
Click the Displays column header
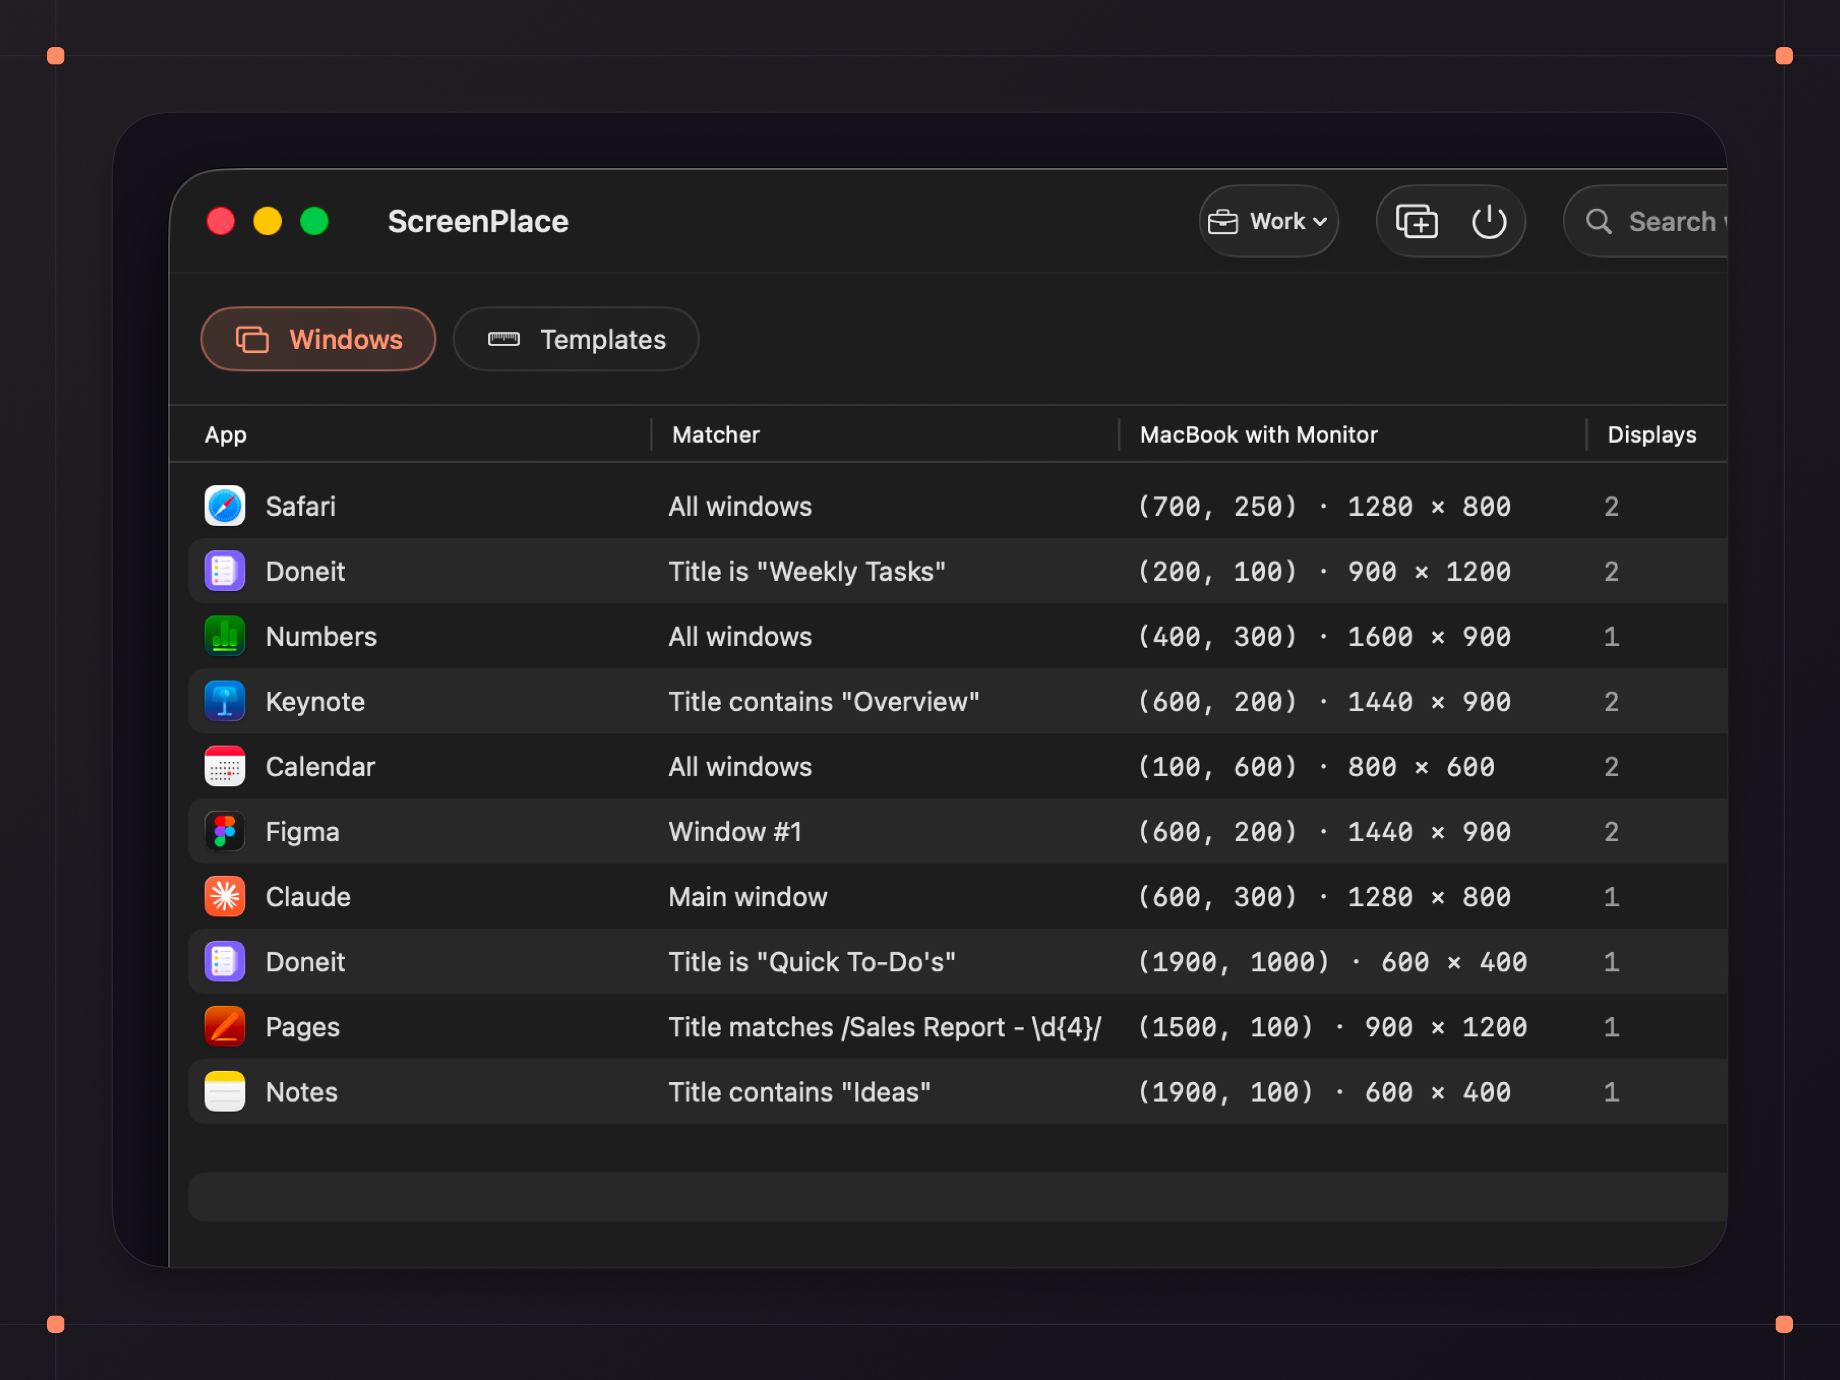pyautogui.click(x=1651, y=435)
